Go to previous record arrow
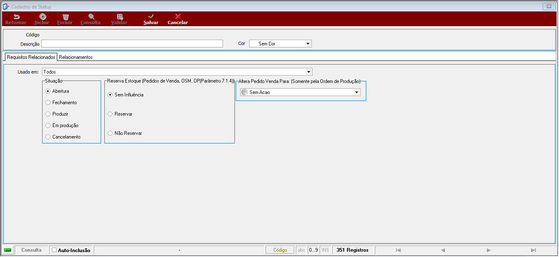 coord(443,250)
